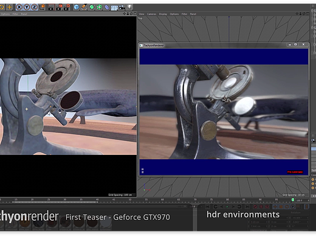
Task: Select the Pen spline tool
Action: coord(84,7)
